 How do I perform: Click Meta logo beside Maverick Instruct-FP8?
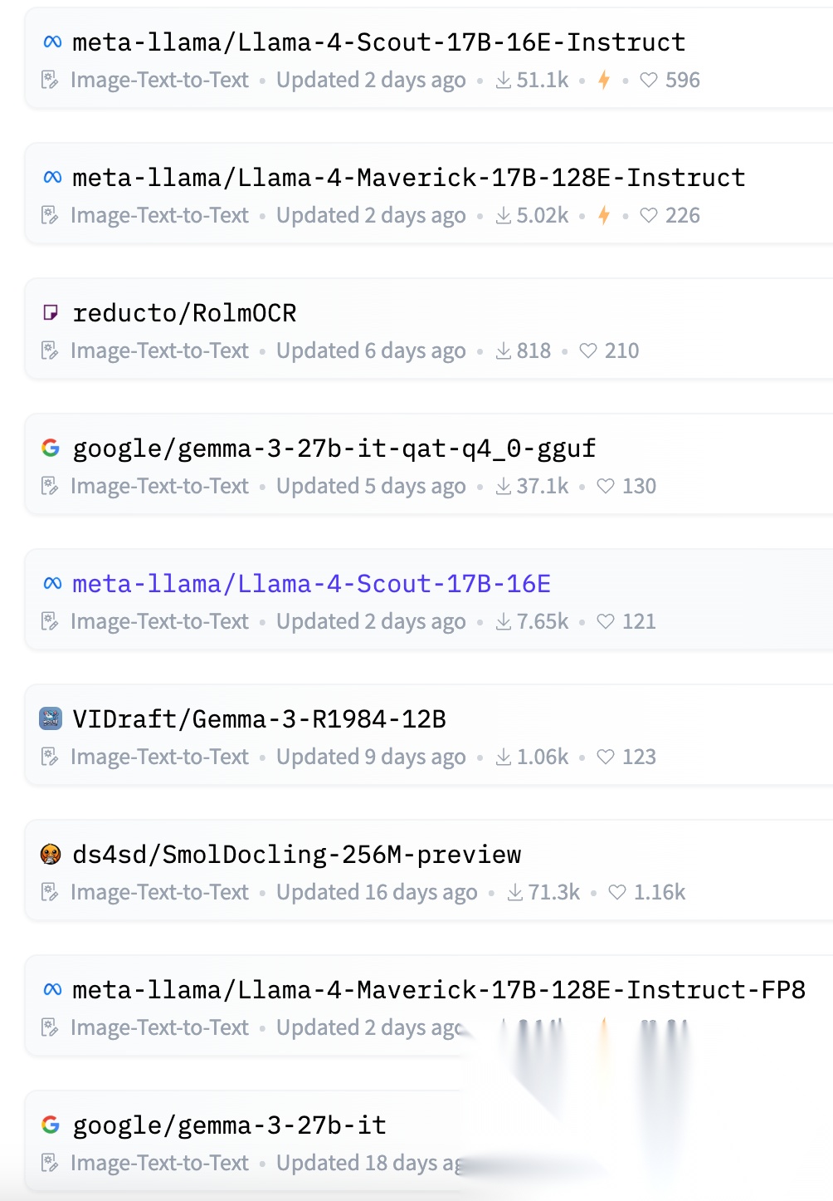tap(51, 989)
